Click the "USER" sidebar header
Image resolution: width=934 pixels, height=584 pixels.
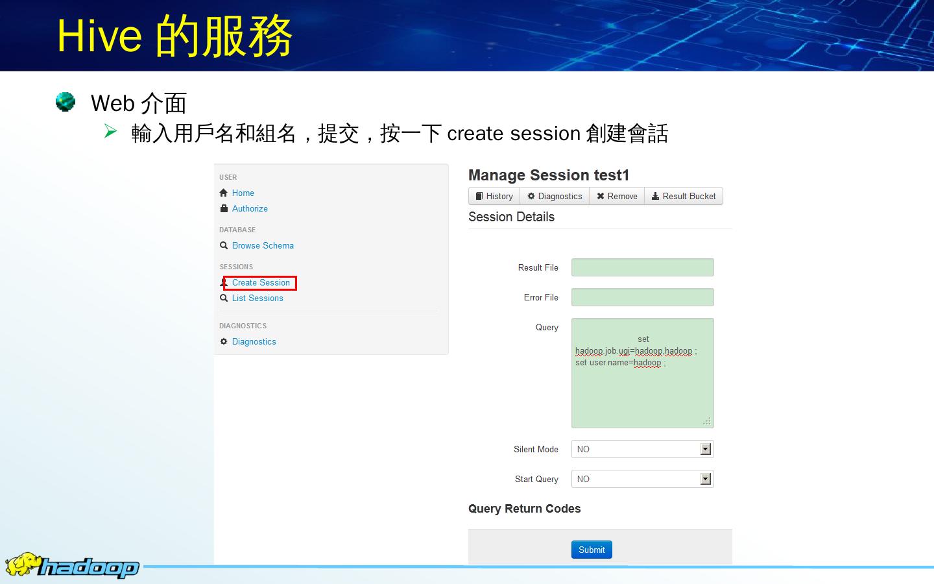tap(228, 177)
